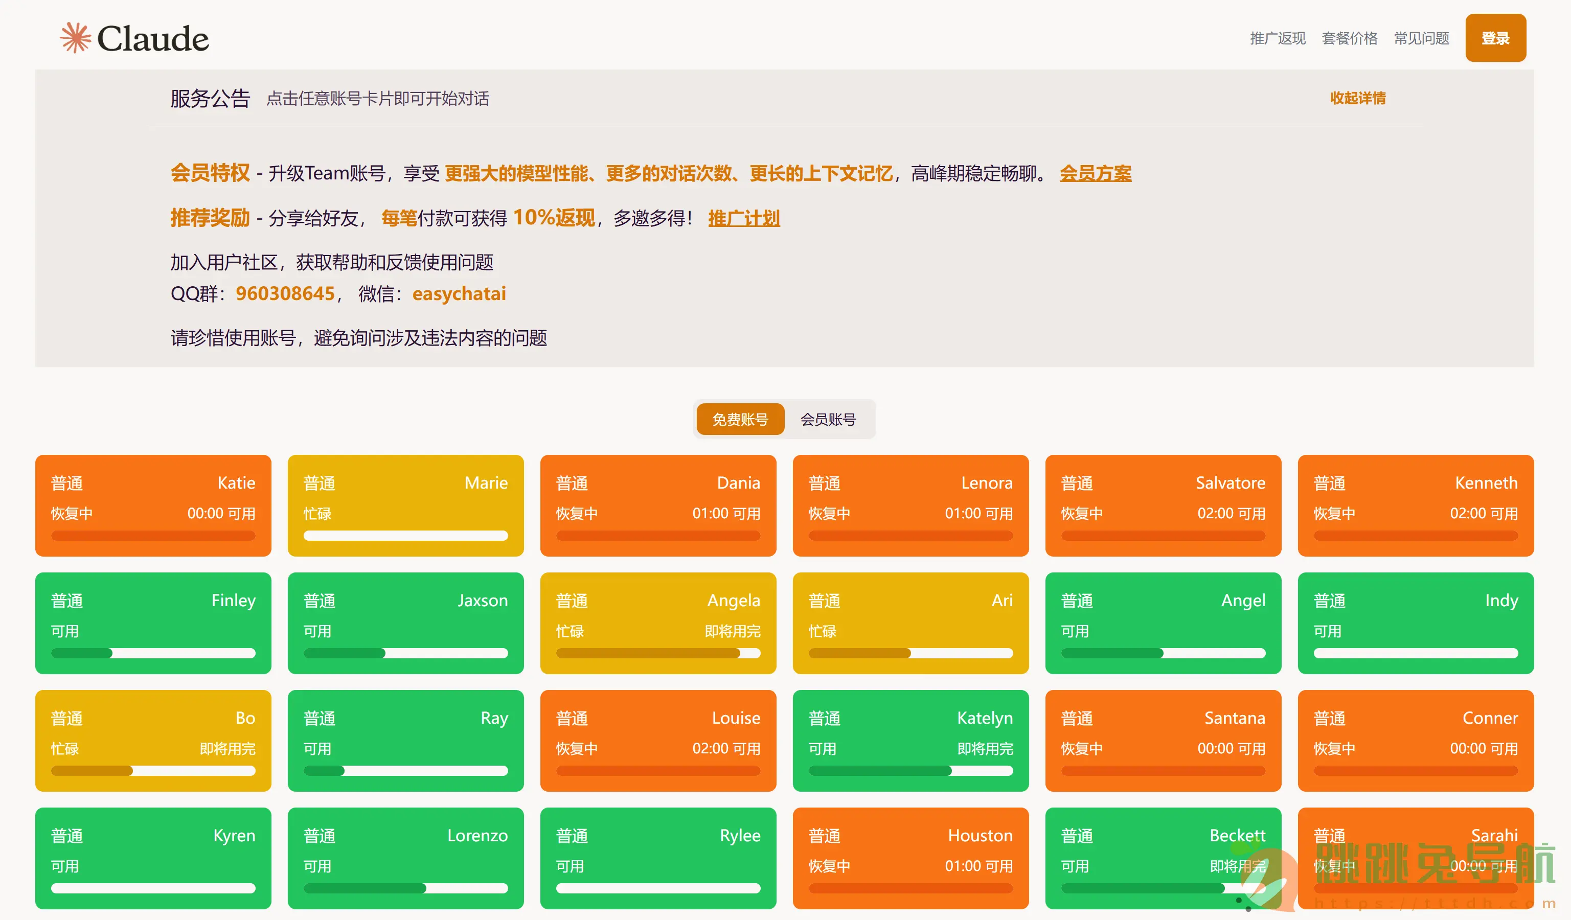The image size is (1571, 920).
Task: Click 即将用完 on Bo's card
Action: [227, 749]
